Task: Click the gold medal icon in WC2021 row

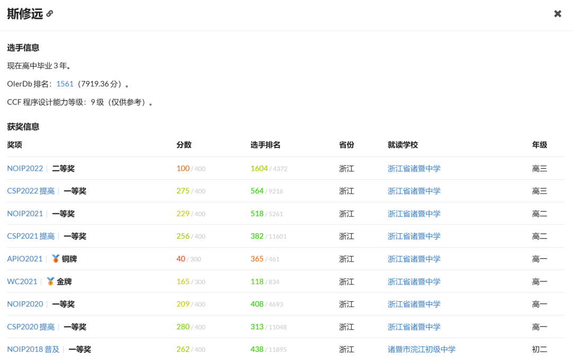Action: coord(50,282)
